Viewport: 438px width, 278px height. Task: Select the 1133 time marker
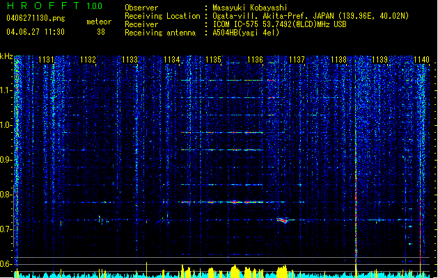click(130, 60)
